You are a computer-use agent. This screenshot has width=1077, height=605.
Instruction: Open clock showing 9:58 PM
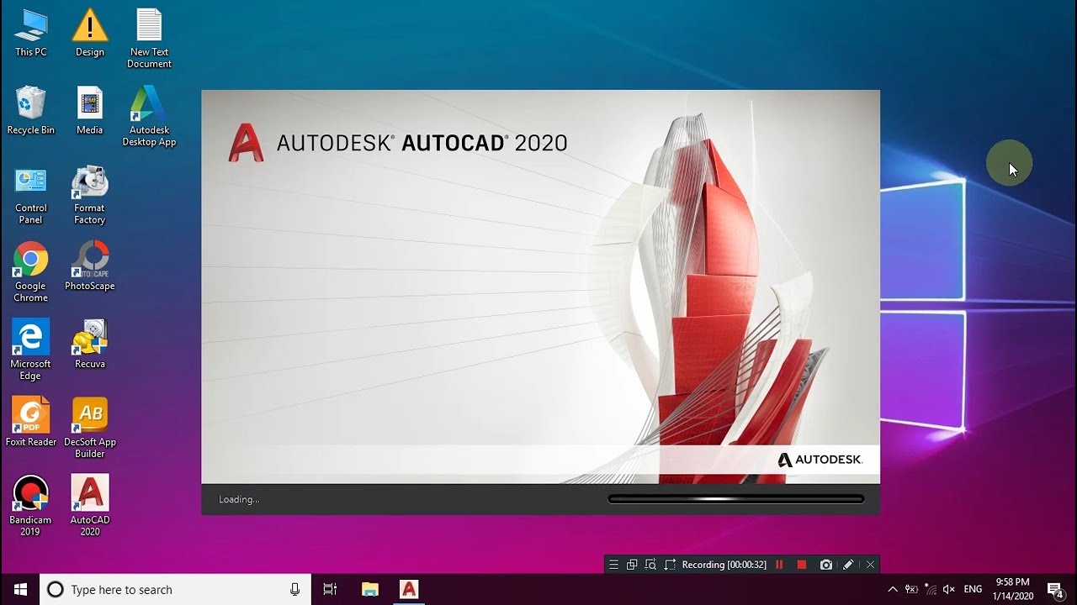click(x=1012, y=589)
